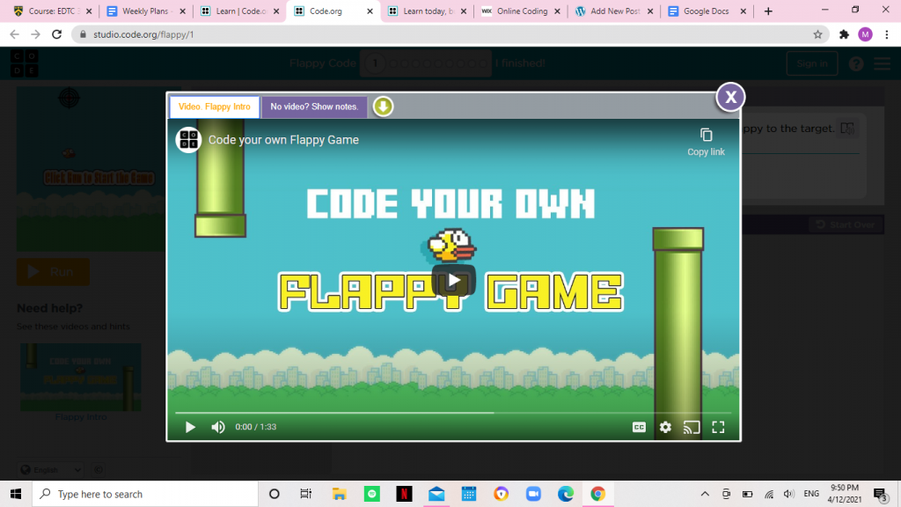This screenshot has height=507, width=901.
Task: Open the Flappy Intro video thumbnail
Action: coord(80,377)
